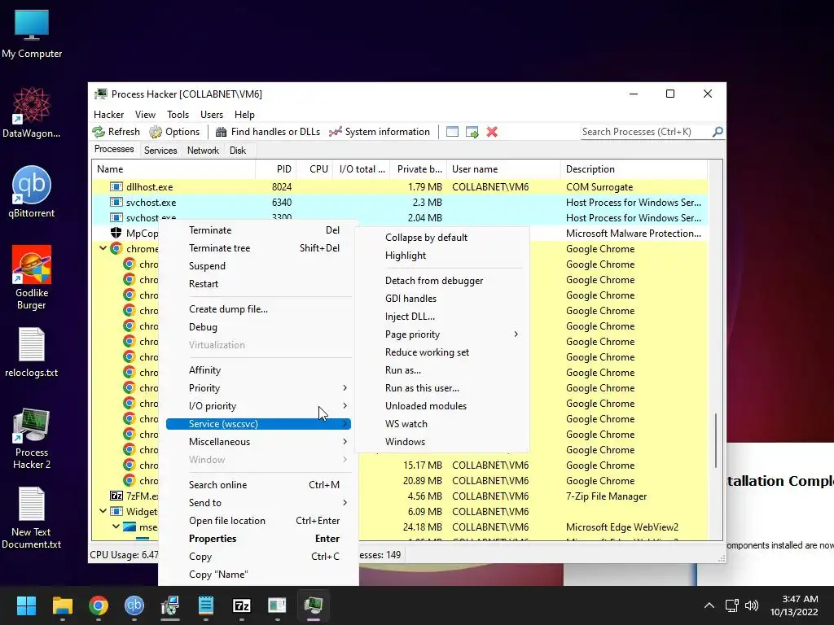Select Terminate in context menu

tap(258, 230)
